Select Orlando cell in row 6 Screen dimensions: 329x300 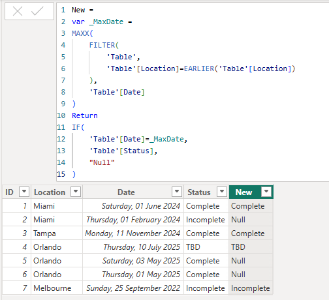(x=57, y=275)
